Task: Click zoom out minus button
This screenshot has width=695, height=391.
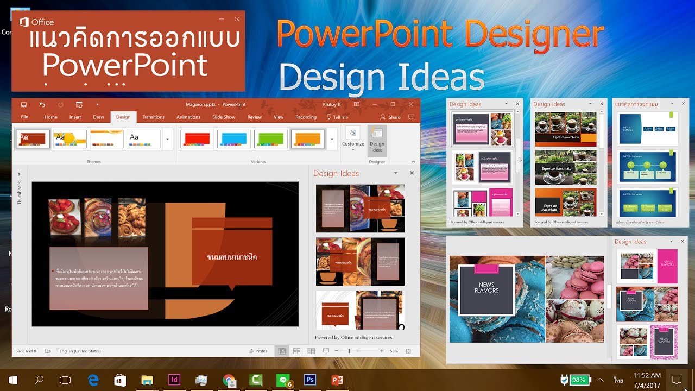Action: (x=336, y=351)
